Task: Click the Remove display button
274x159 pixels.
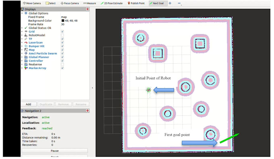Action: pos(63,104)
